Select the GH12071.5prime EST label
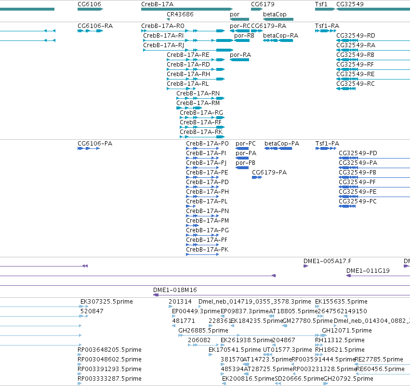Screen dimensions: 410x386 coord(347,331)
